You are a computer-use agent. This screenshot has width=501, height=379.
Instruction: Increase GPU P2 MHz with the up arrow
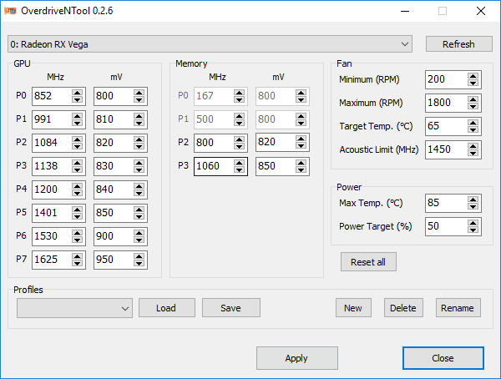pos(78,139)
